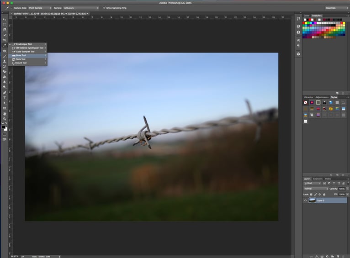Select the Quick Selection tool
Screen dimensions: 350x258
coord(5,35)
